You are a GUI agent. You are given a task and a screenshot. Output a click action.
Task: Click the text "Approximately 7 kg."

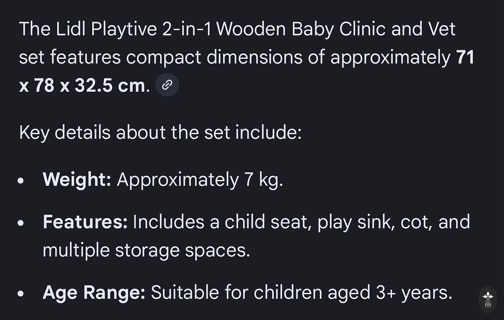pyautogui.click(x=200, y=180)
